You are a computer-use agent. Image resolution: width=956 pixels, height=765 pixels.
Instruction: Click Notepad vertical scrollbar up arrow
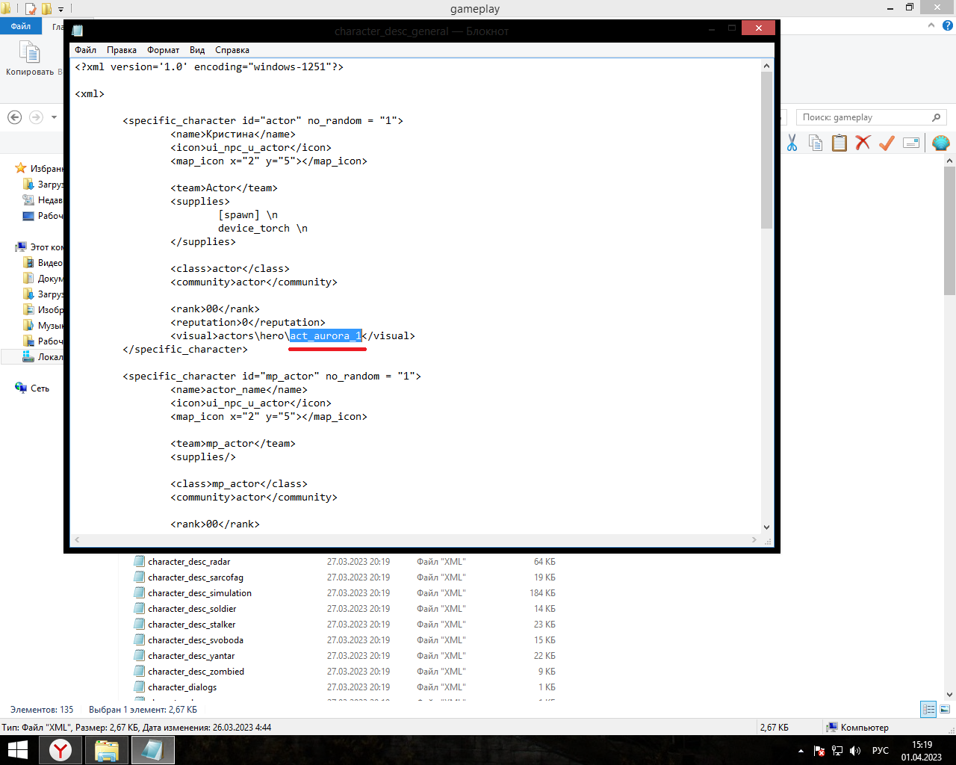[x=766, y=66]
